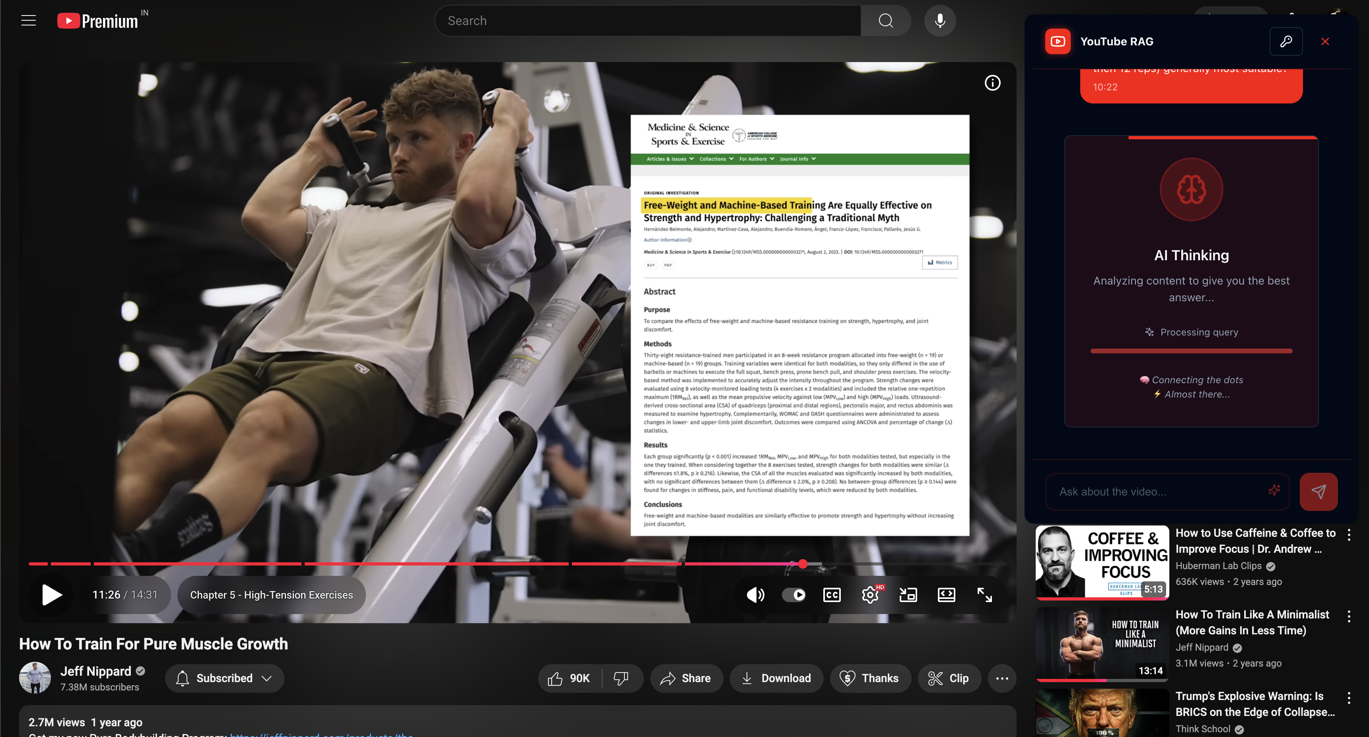Download the video

point(776,678)
